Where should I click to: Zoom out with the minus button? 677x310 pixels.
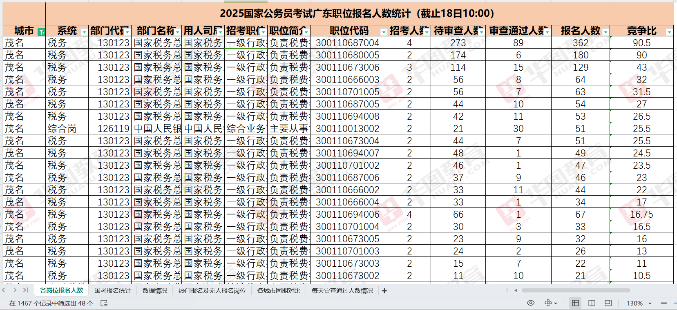664,303
